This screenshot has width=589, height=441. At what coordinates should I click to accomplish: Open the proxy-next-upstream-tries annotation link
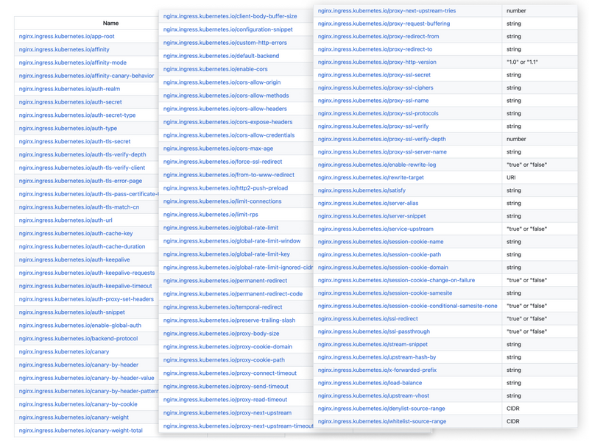tap(387, 11)
